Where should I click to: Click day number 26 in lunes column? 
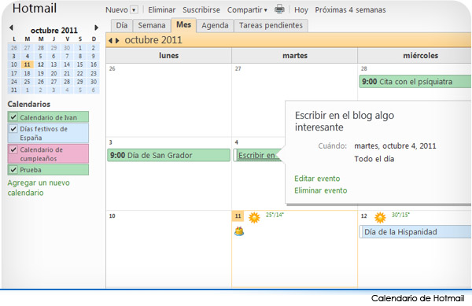click(112, 68)
